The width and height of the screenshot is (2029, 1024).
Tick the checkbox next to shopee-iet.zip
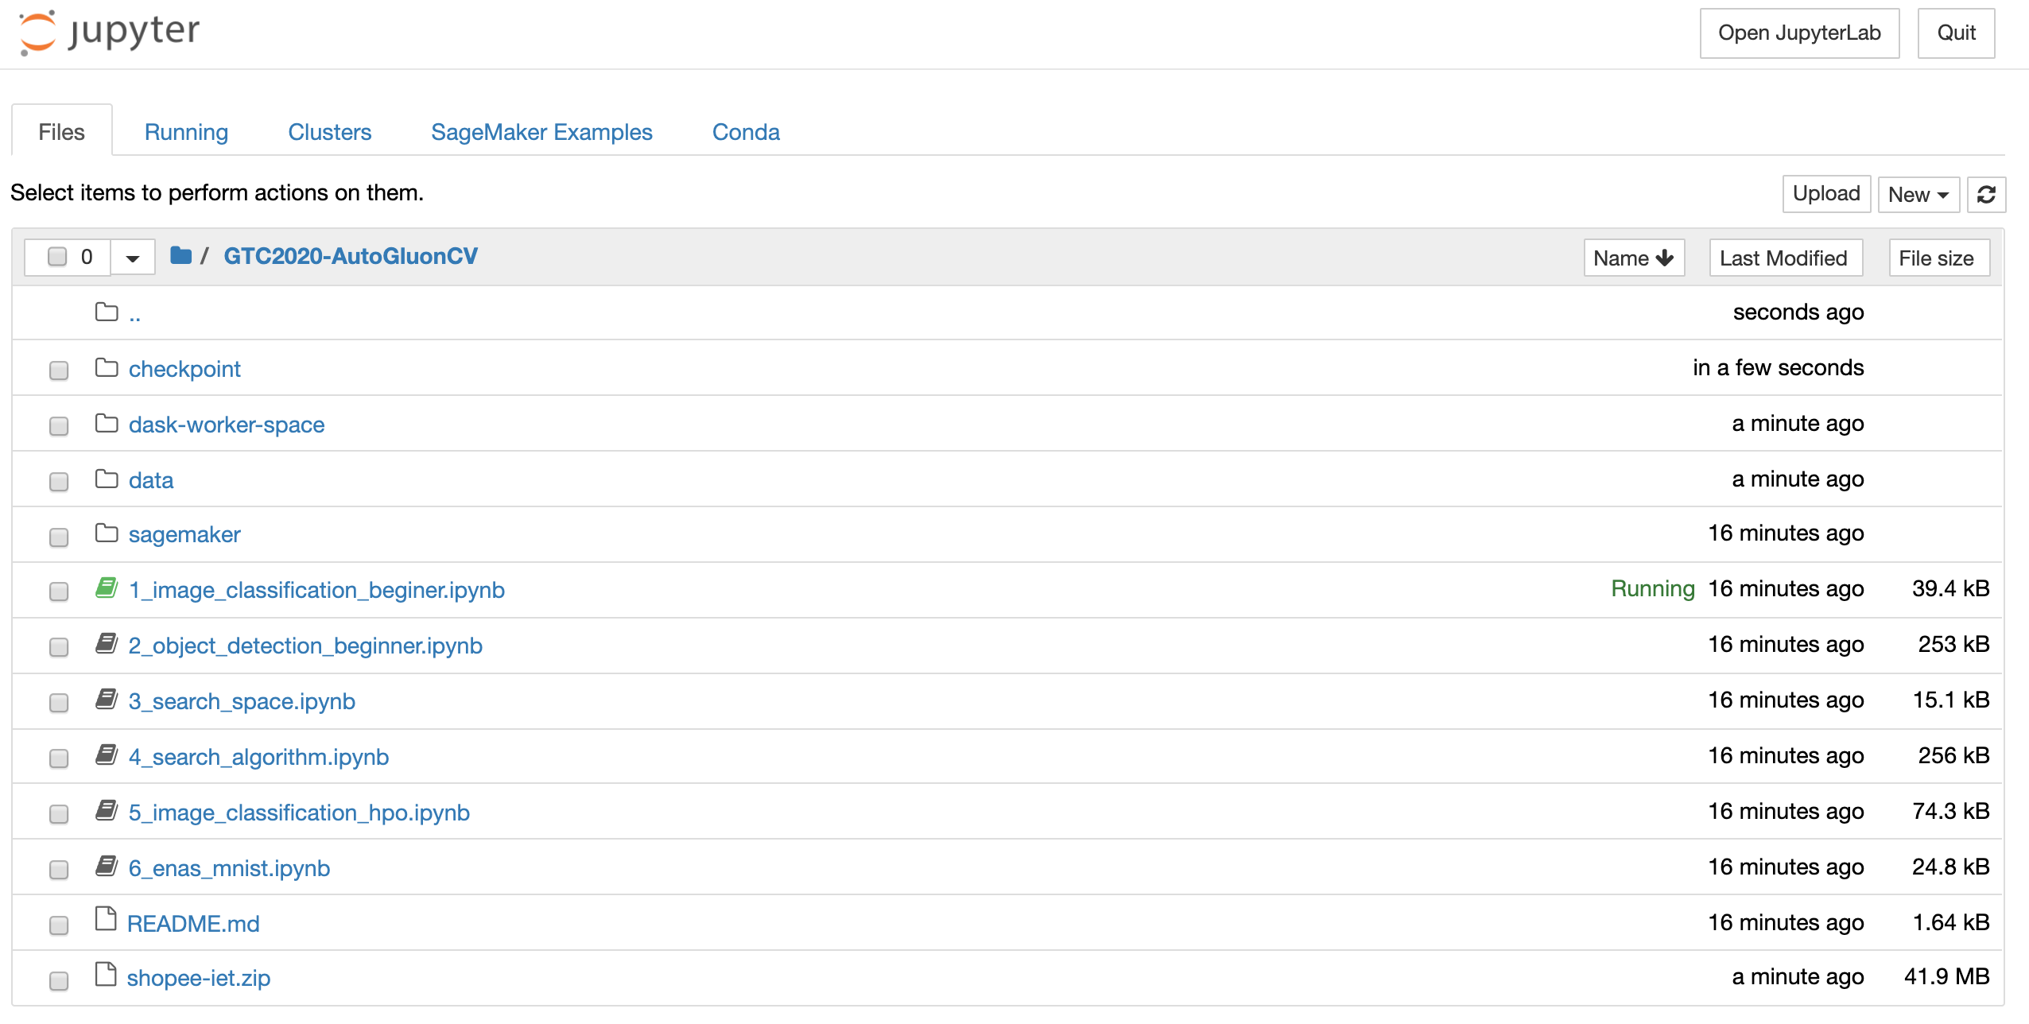pos(59,981)
